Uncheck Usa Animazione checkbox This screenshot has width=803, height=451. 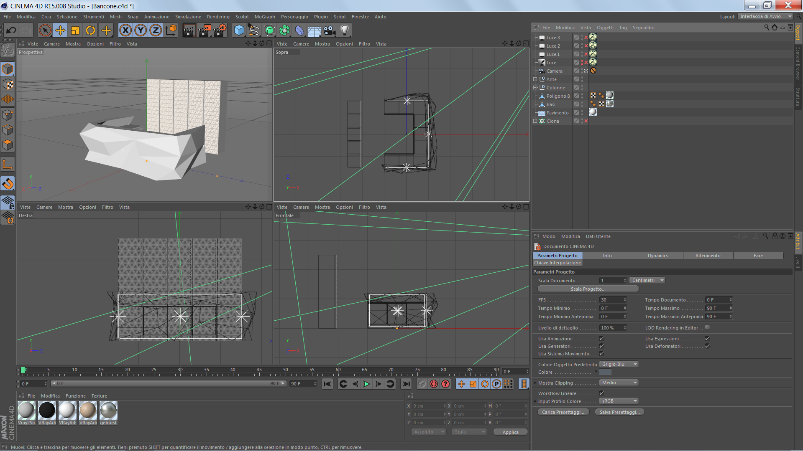coord(601,339)
